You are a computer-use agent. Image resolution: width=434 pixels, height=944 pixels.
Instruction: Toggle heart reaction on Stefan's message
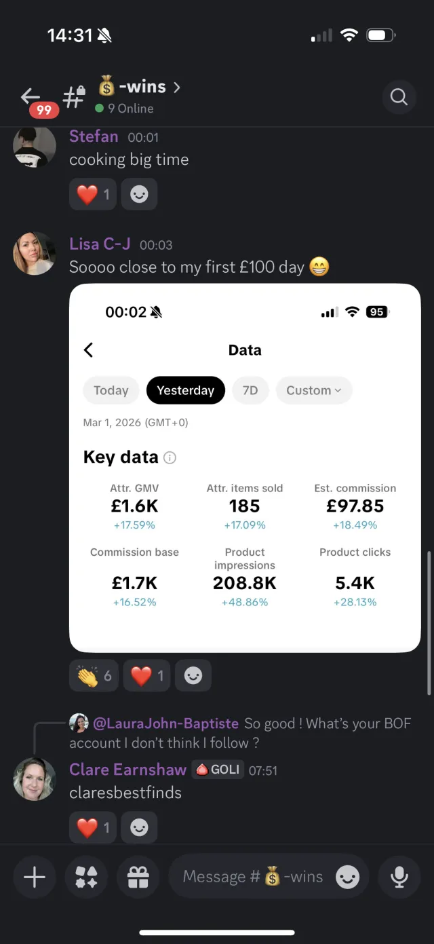93,195
